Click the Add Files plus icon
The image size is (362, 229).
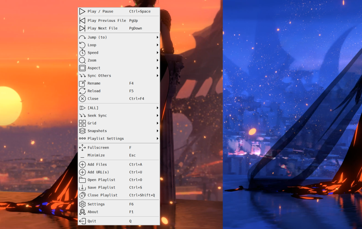pos(82,164)
